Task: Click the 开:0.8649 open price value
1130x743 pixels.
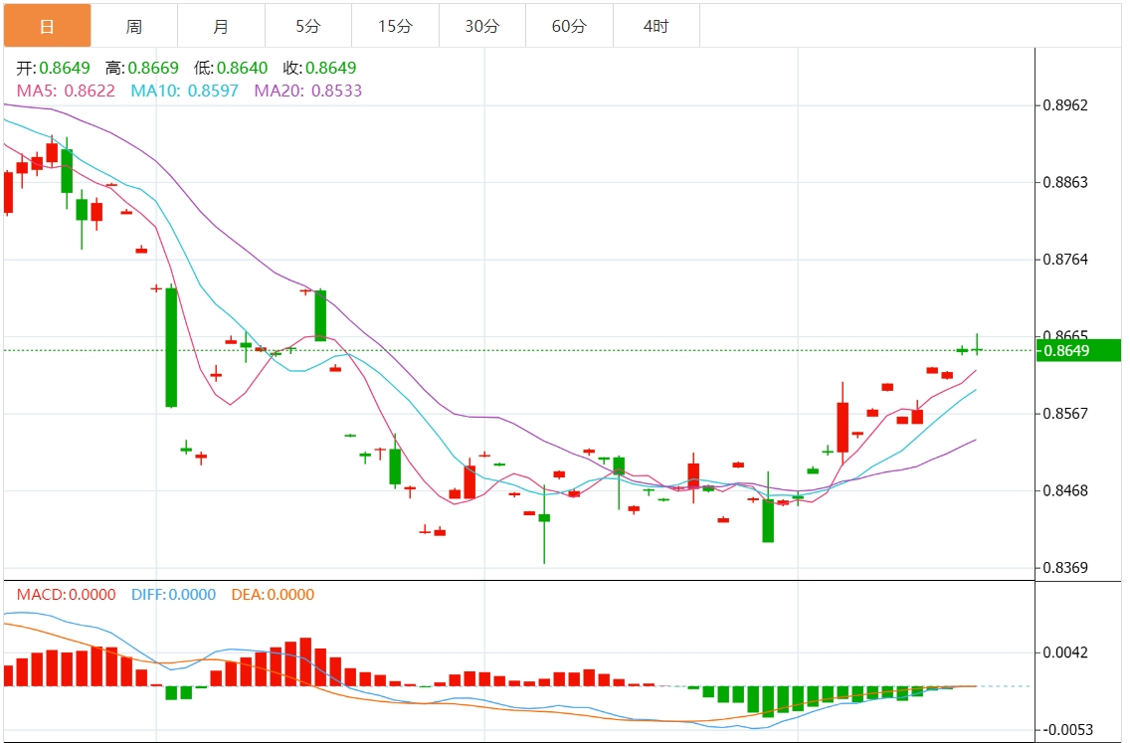Action: pos(54,68)
